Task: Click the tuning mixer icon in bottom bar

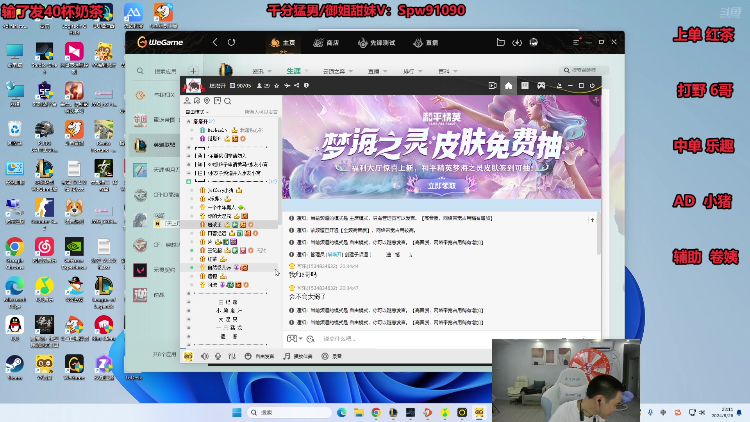Action: [x=232, y=356]
